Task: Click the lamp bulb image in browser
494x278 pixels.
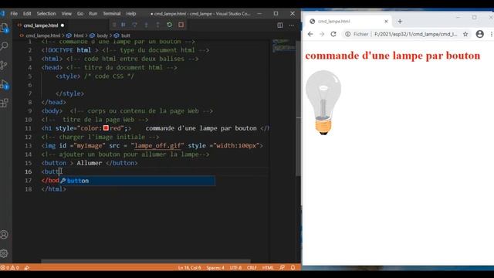Action: [x=323, y=103]
